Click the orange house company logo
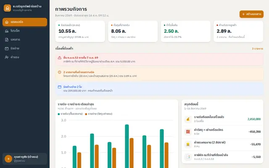Screen dimensions: 269x168 point(8,8)
